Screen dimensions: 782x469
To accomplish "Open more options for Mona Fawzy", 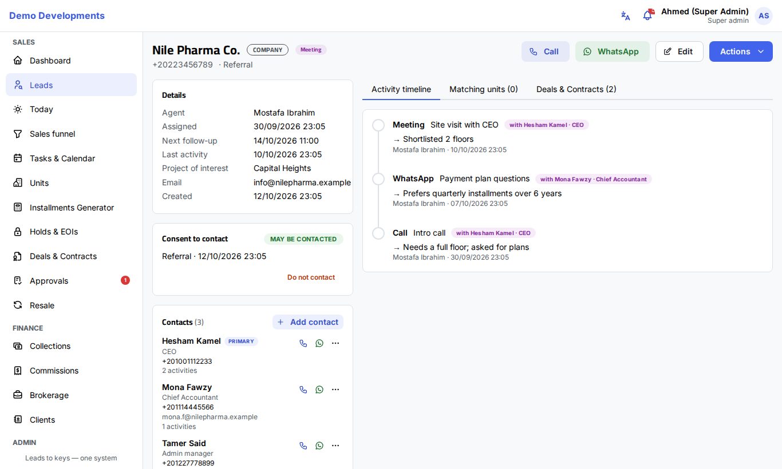I will [x=335, y=389].
